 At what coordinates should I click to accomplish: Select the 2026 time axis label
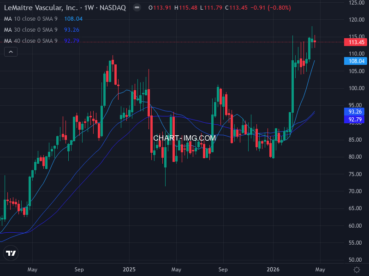click(x=273, y=270)
